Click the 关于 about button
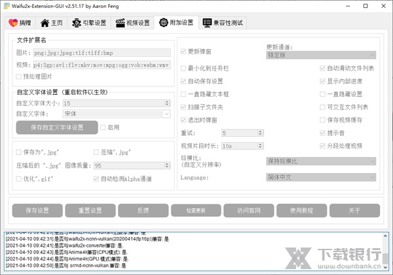This screenshot has width=393, height=275. coord(354,210)
